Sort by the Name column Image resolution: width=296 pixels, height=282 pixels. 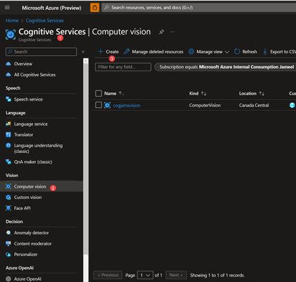tap(113, 94)
